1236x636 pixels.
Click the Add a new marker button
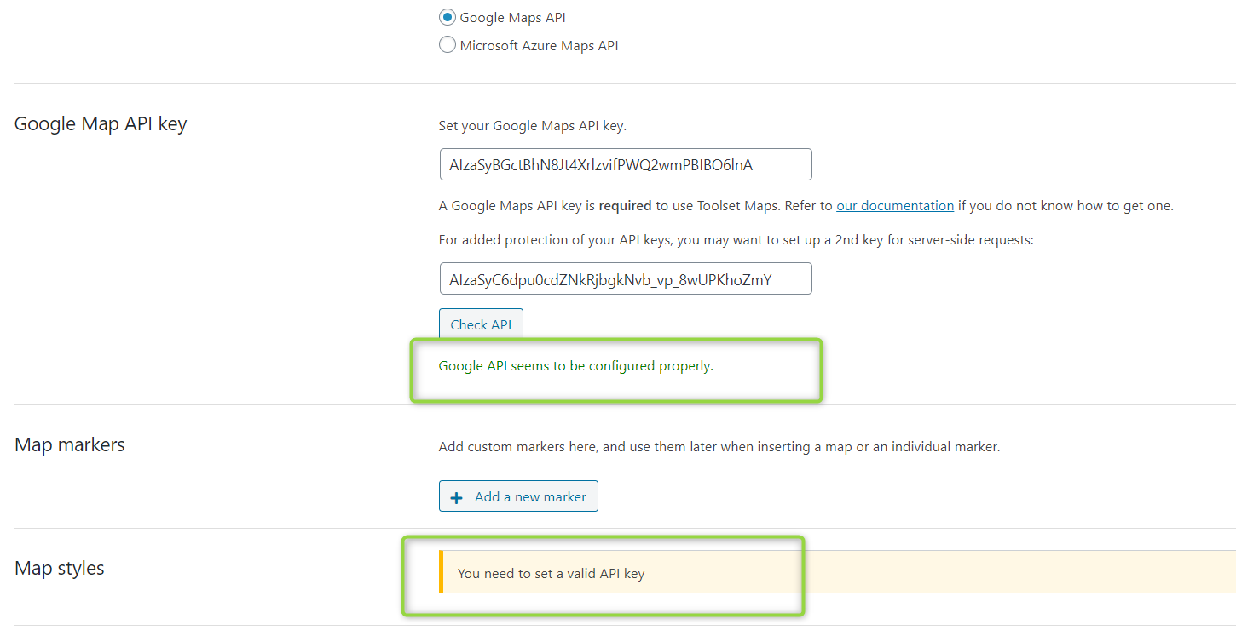tap(518, 496)
